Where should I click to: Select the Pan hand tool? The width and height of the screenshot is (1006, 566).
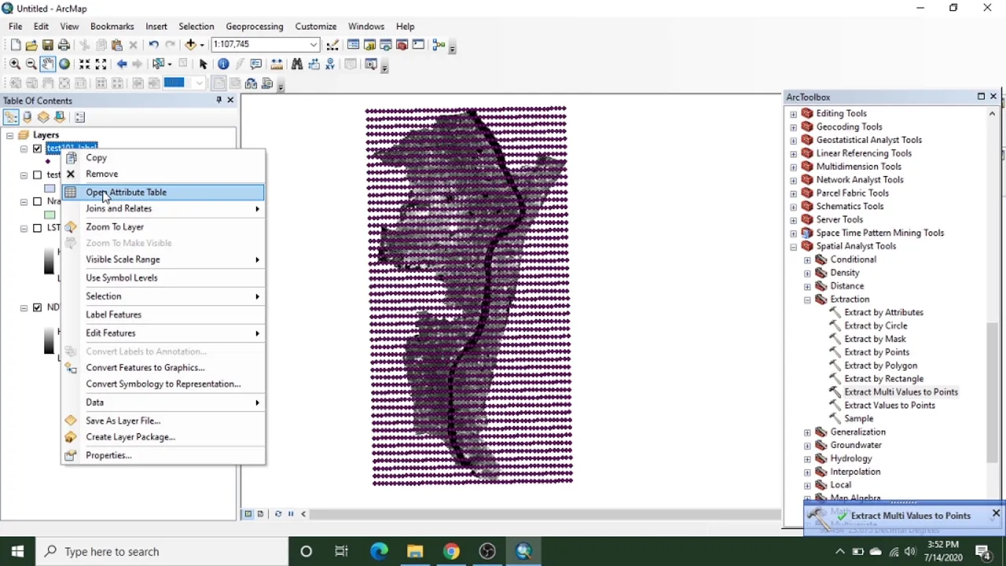(47, 64)
